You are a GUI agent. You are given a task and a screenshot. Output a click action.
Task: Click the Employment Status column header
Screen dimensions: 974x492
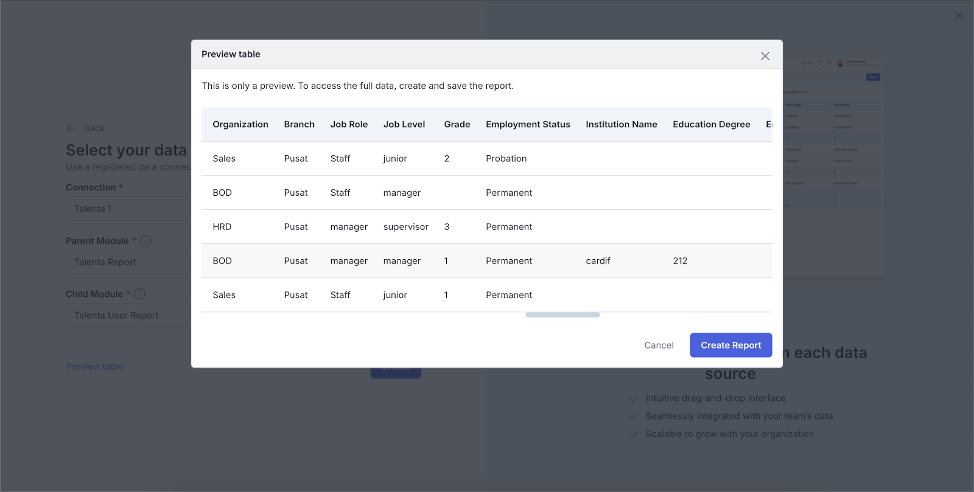pos(528,124)
